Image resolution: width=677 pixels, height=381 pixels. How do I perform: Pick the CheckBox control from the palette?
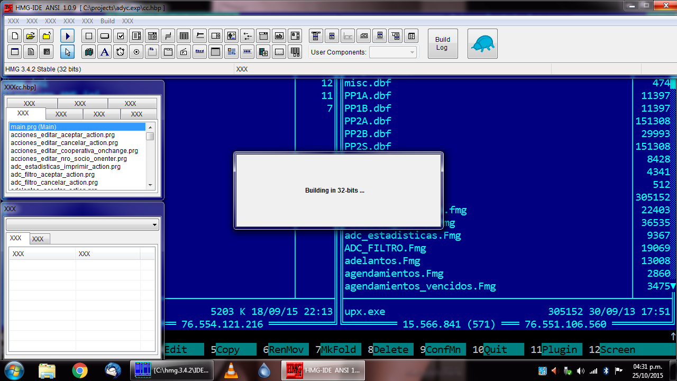coord(121,36)
